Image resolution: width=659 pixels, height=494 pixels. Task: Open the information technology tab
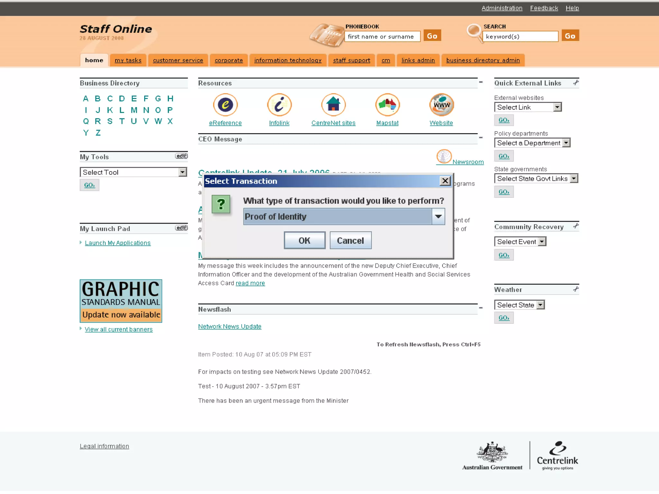tap(288, 60)
